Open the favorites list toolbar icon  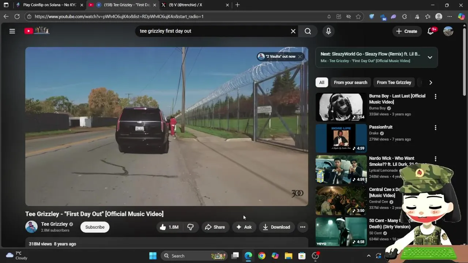pyautogui.click(x=428, y=16)
